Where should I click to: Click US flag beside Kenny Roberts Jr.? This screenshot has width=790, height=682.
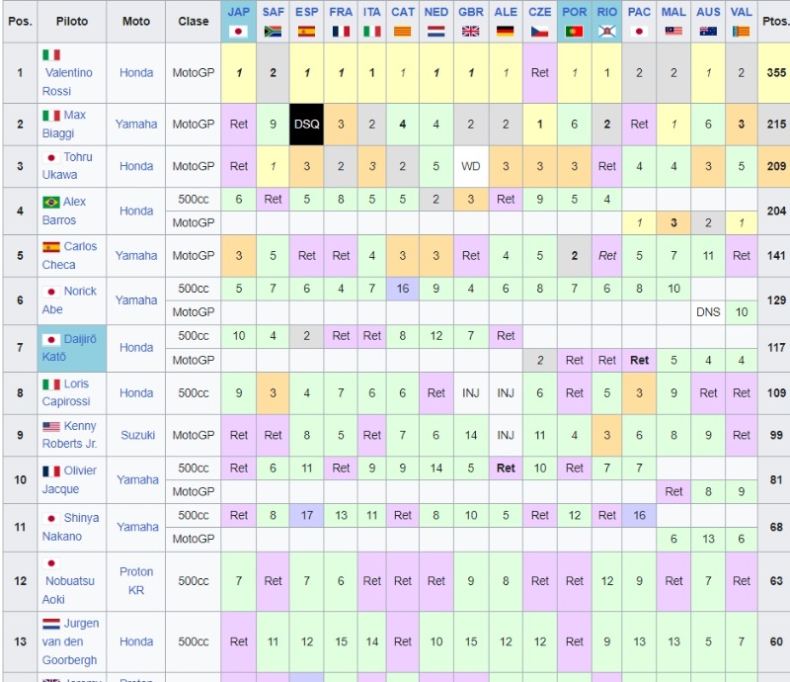[51, 427]
